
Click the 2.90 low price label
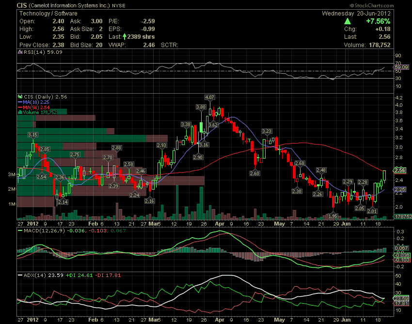pyautogui.click(x=198, y=157)
